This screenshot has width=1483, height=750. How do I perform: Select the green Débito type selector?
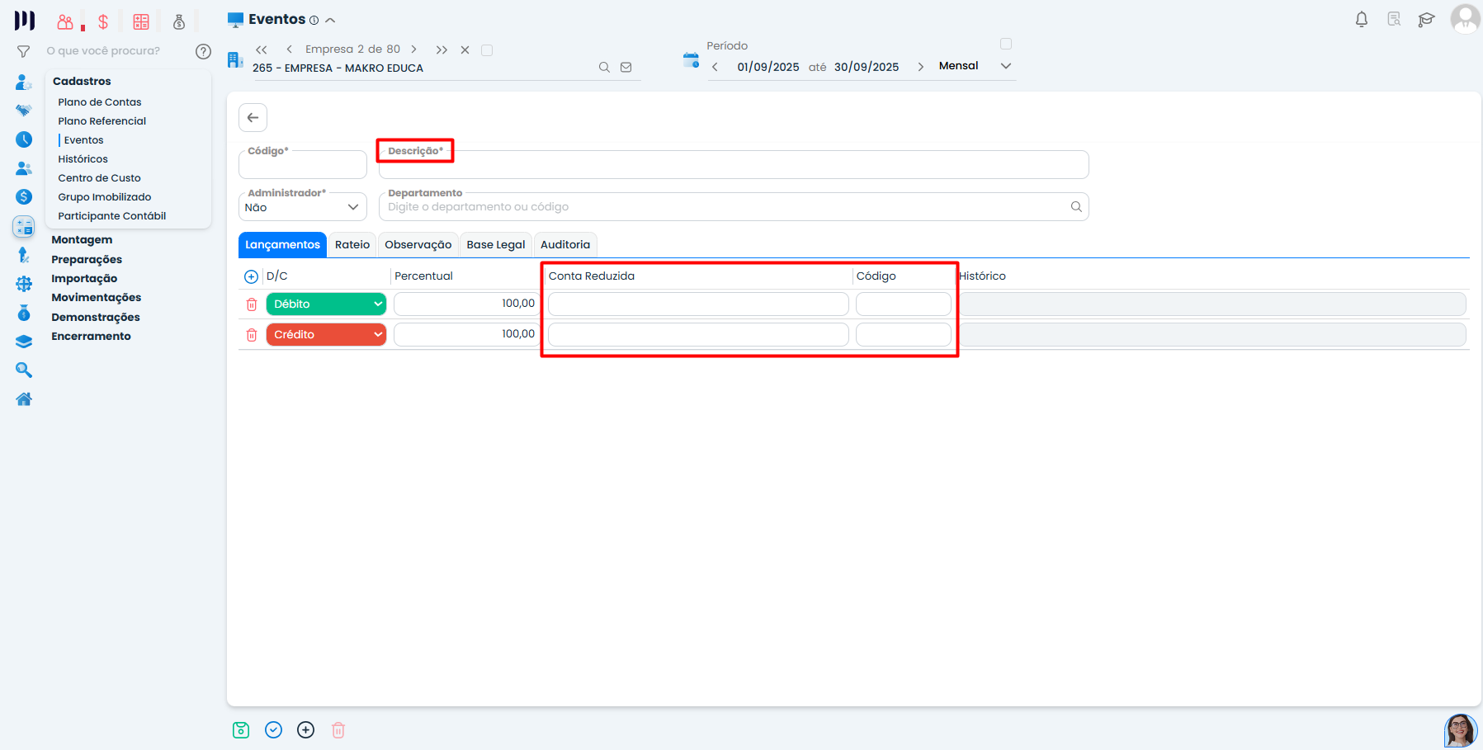(x=326, y=304)
